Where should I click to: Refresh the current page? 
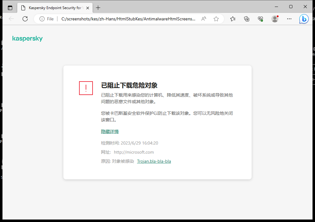(25, 18)
